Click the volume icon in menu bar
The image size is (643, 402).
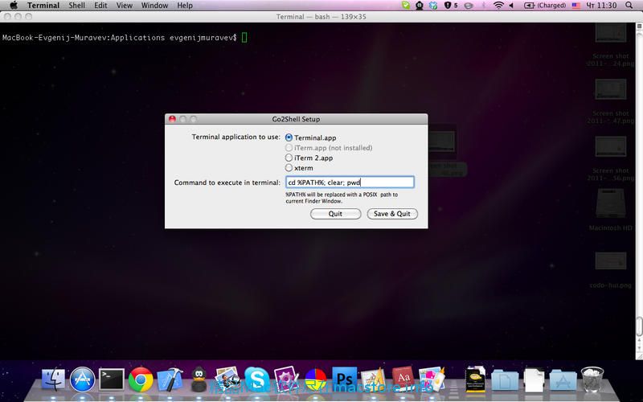tap(511, 6)
